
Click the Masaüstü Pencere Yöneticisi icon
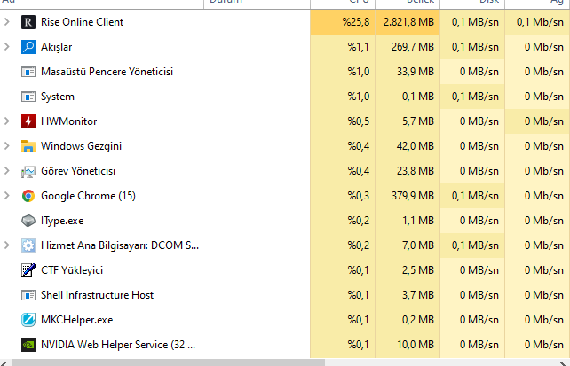tap(28, 72)
